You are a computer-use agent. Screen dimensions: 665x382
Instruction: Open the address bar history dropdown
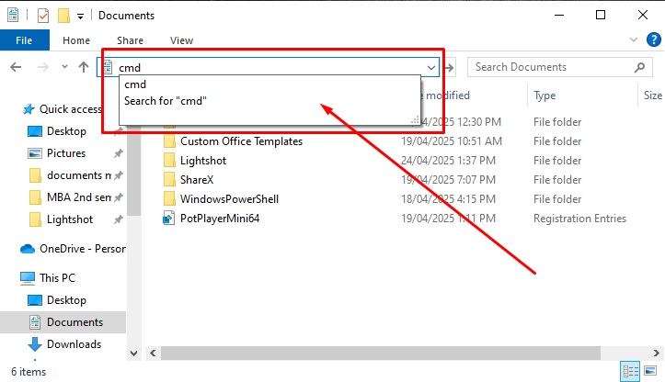pos(431,67)
